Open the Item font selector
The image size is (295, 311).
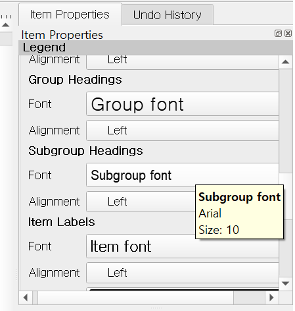click(183, 246)
